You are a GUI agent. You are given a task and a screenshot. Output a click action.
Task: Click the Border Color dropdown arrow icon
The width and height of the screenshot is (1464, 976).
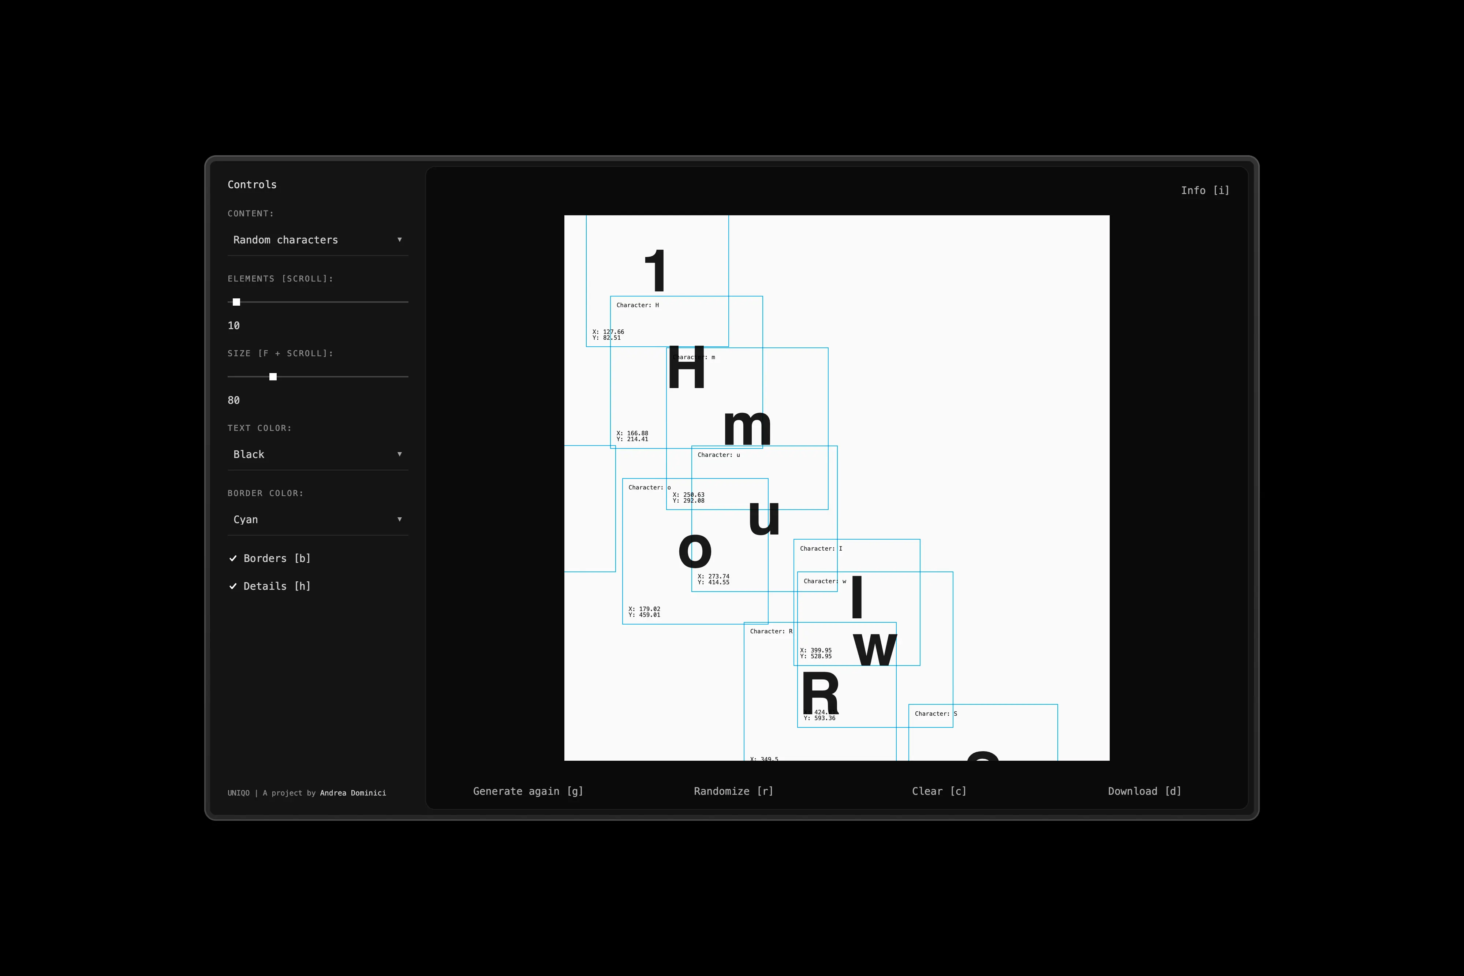pyautogui.click(x=399, y=519)
